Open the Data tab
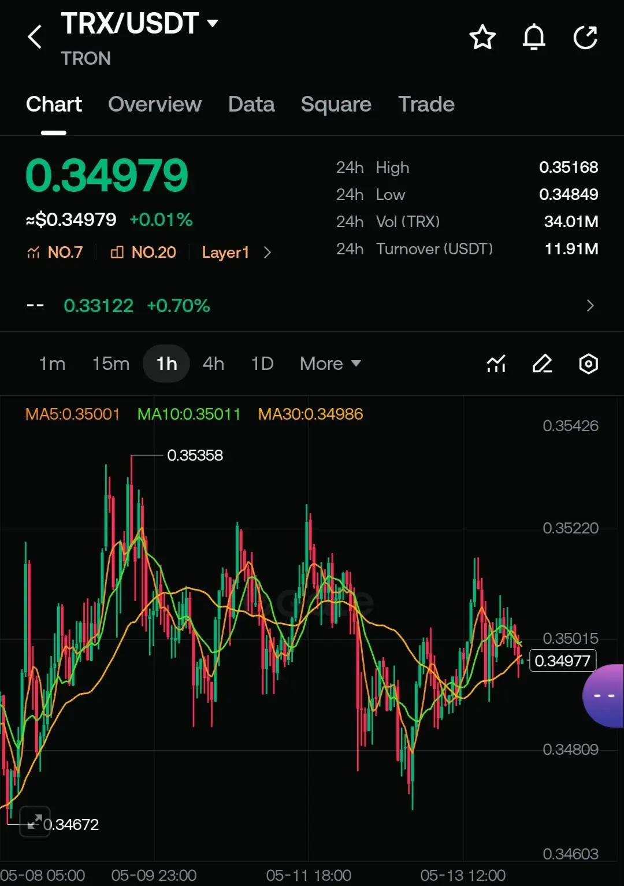624x886 pixels. click(251, 104)
